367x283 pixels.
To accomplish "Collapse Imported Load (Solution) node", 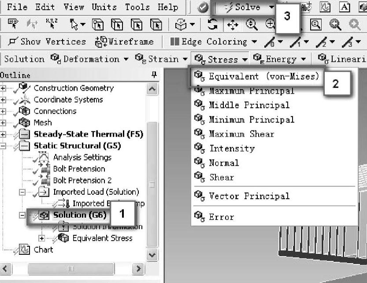I will tap(22, 192).
